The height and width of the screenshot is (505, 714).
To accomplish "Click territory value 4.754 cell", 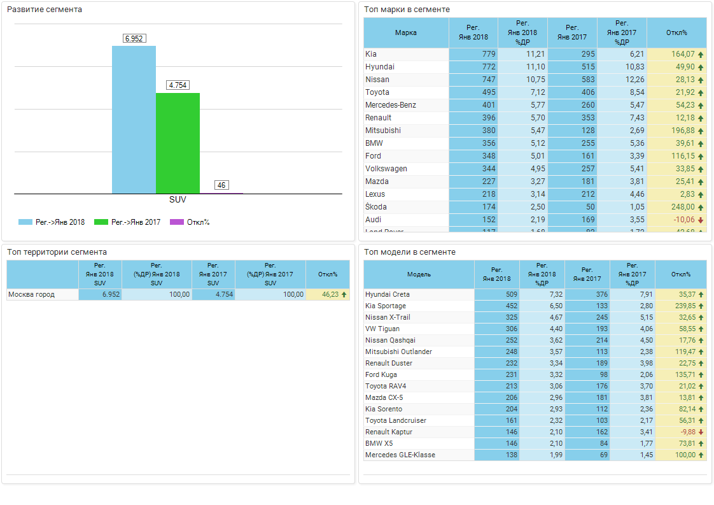I will (214, 294).
